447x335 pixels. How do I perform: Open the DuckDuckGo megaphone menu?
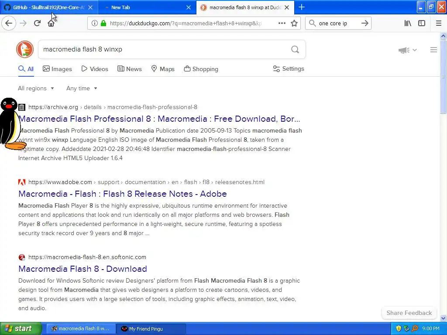coord(407,50)
